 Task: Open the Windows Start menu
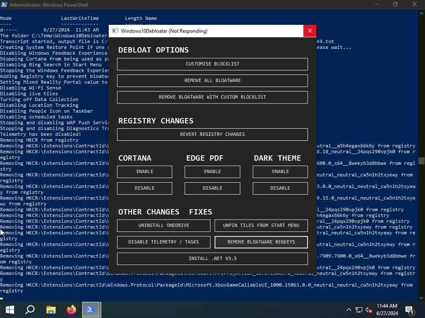point(10,310)
